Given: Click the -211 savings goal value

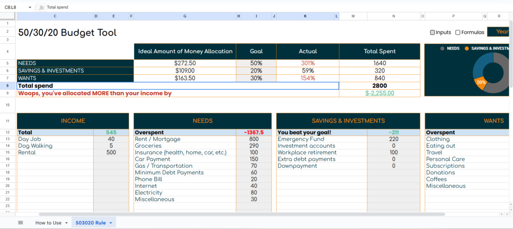Looking at the screenshot, I should 394,132.
